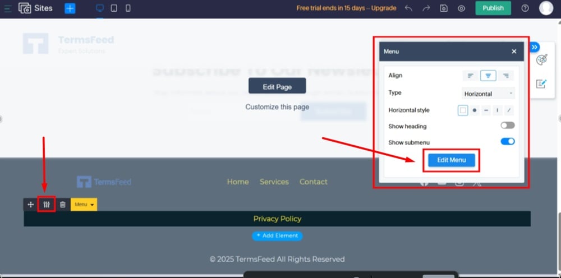
Task: Click the Publish button
Action: coord(493,8)
